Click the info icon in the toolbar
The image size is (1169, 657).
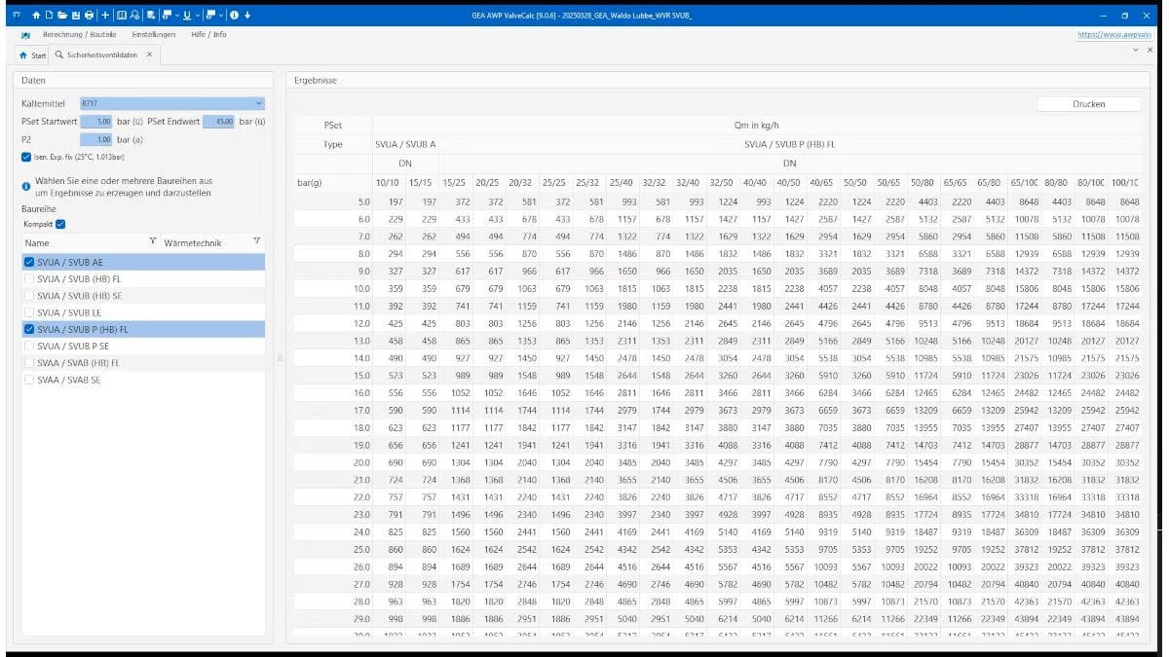(x=235, y=15)
